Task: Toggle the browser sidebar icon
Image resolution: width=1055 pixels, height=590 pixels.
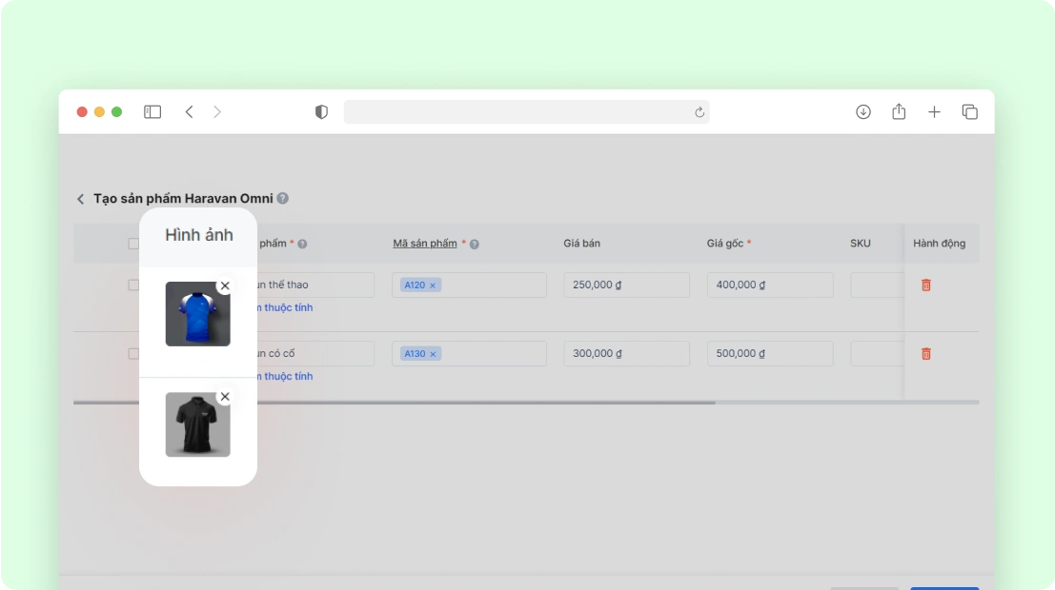Action: click(152, 112)
